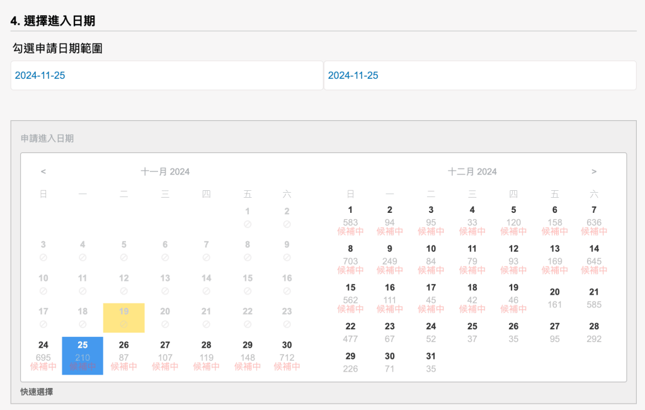Screen dimensions: 645x410
Task: Click the start date field showing 2024-11-25
Action: click(x=167, y=76)
